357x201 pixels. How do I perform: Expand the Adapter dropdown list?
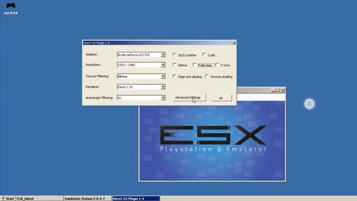coord(163,55)
